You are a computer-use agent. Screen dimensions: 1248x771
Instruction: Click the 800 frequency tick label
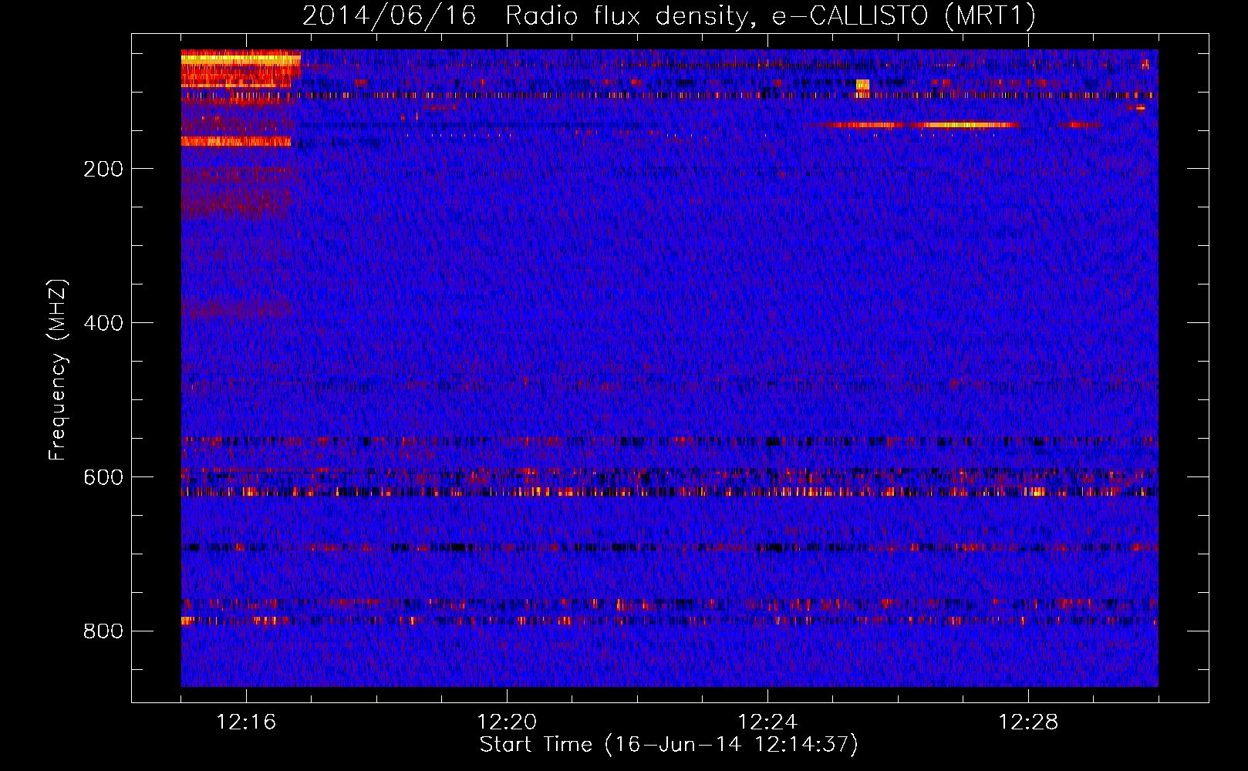pos(103,631)
